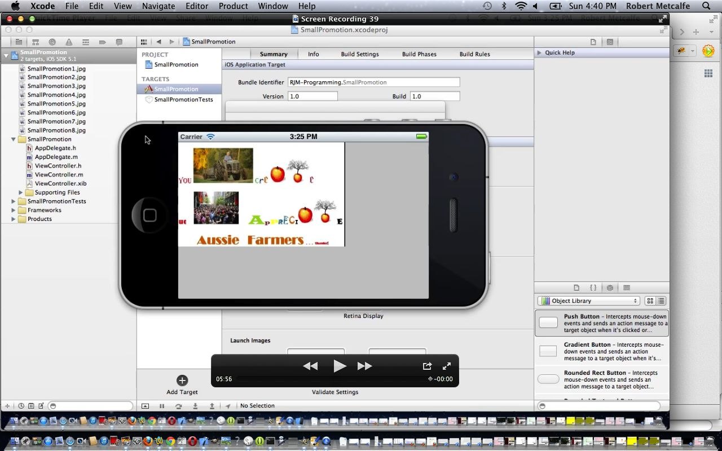
Task: Expand the Products folder
Action: pos(14,219)
